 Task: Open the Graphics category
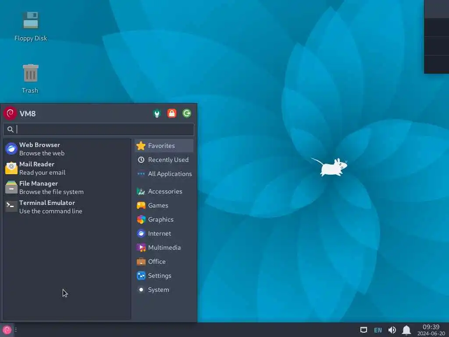point(164,219)
